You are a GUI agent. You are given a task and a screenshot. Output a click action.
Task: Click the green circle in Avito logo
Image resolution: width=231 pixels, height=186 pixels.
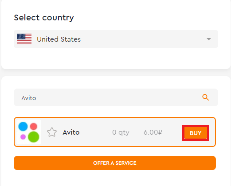(34, 137)
